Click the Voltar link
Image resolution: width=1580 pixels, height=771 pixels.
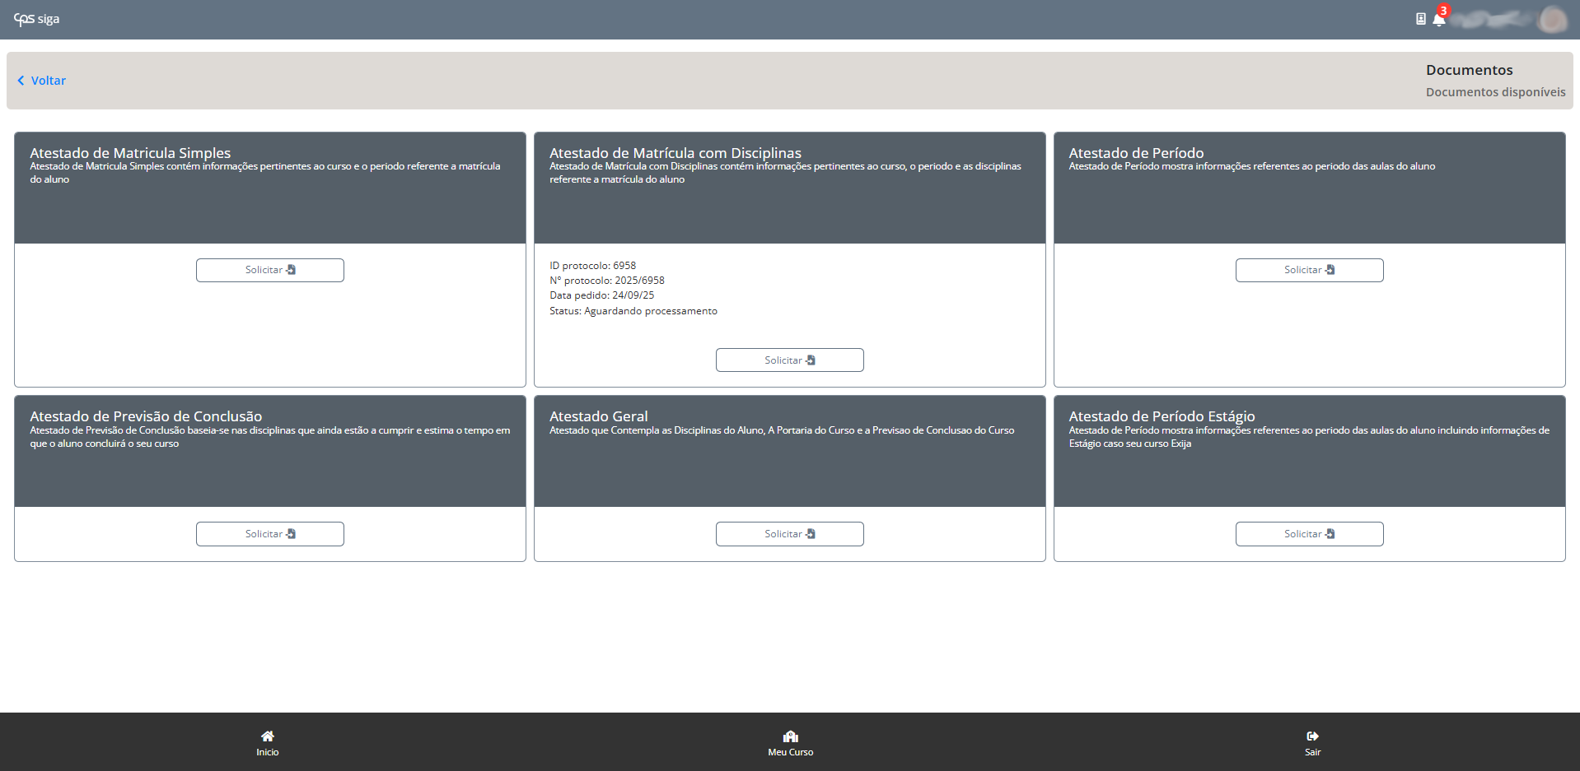[49, 81]
